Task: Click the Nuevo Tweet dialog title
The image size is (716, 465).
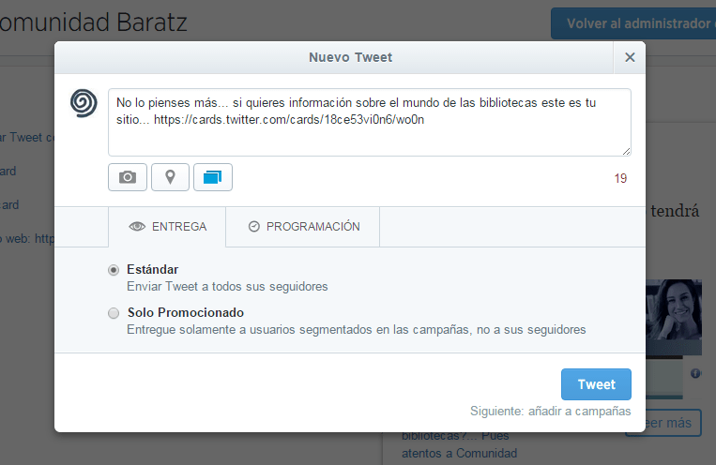Action: point(350,57)
